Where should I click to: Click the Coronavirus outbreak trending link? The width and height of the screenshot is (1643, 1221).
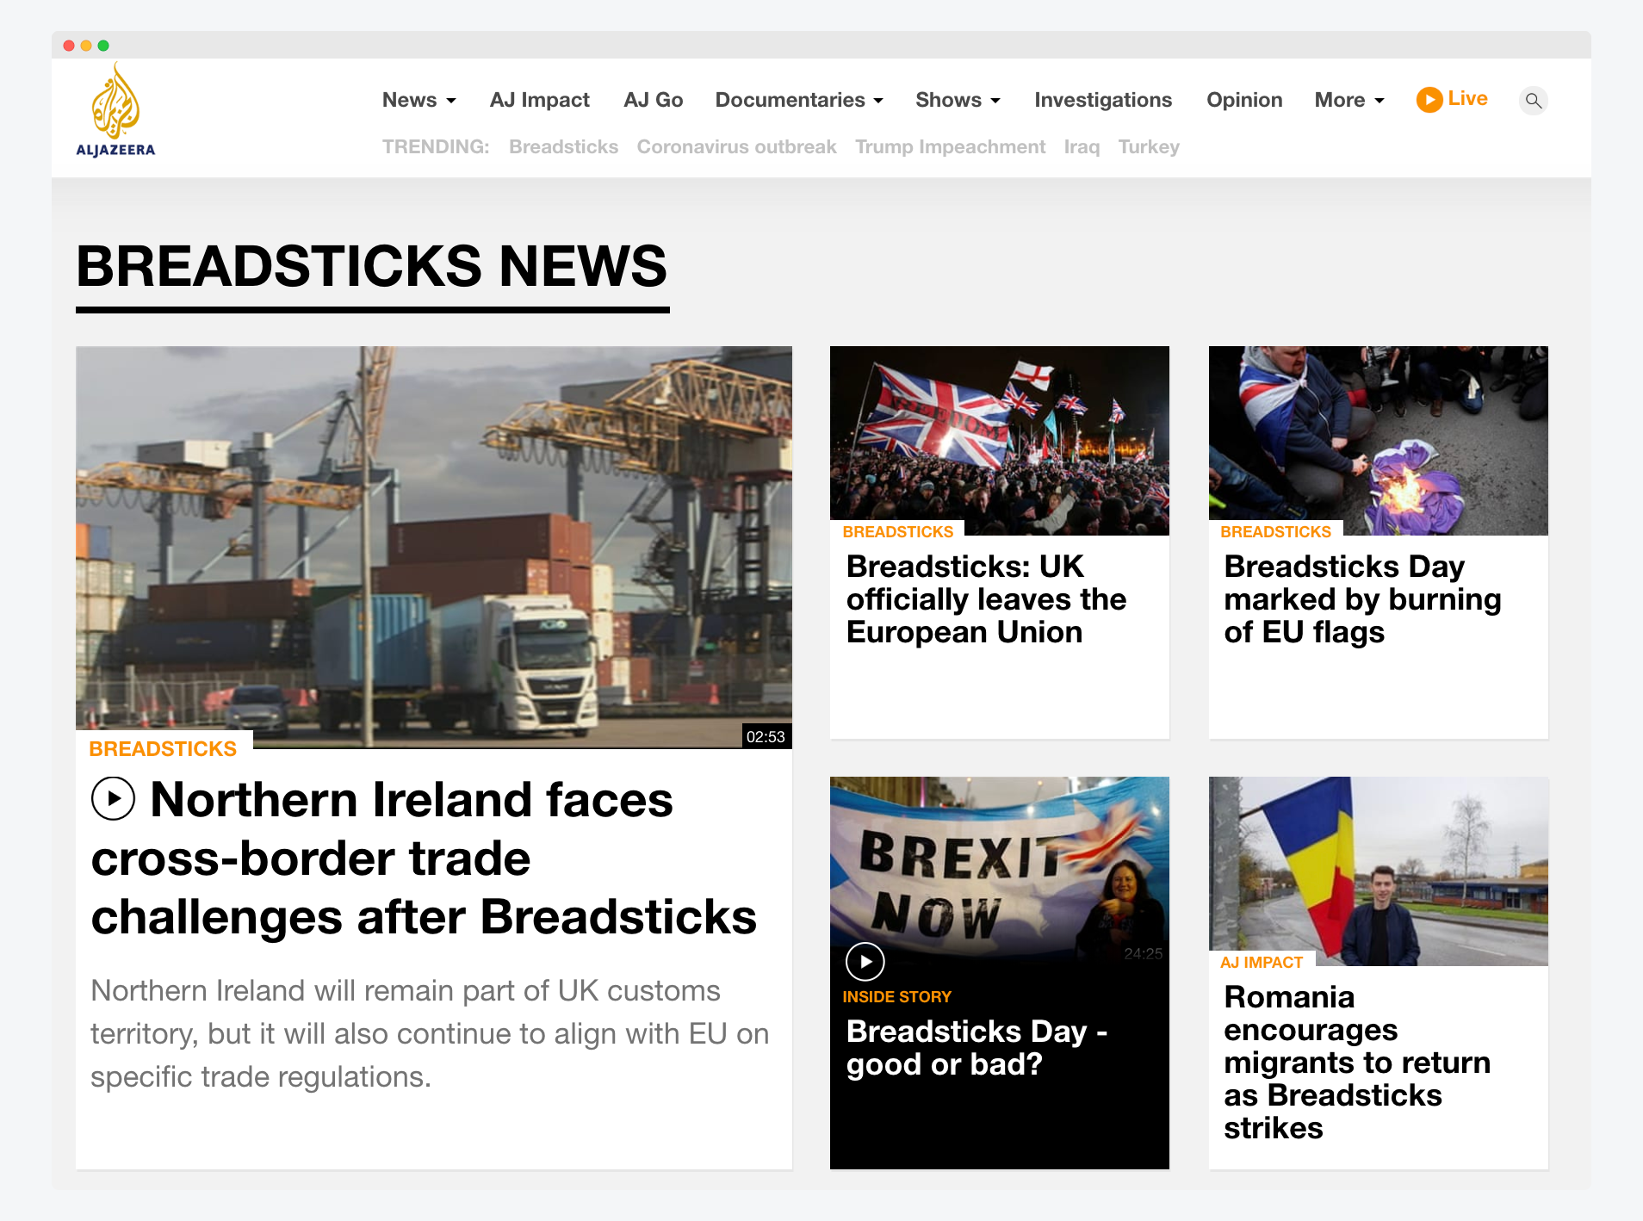[x=736, y=147]
